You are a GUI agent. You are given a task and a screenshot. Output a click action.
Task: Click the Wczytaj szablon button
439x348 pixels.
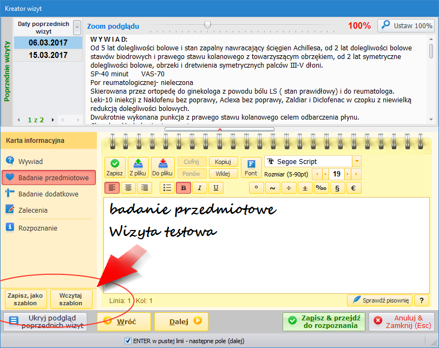(71, 299)
